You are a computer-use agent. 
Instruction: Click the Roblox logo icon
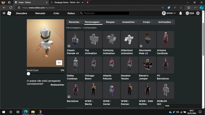pyautogui.click(x=9, y=13)
